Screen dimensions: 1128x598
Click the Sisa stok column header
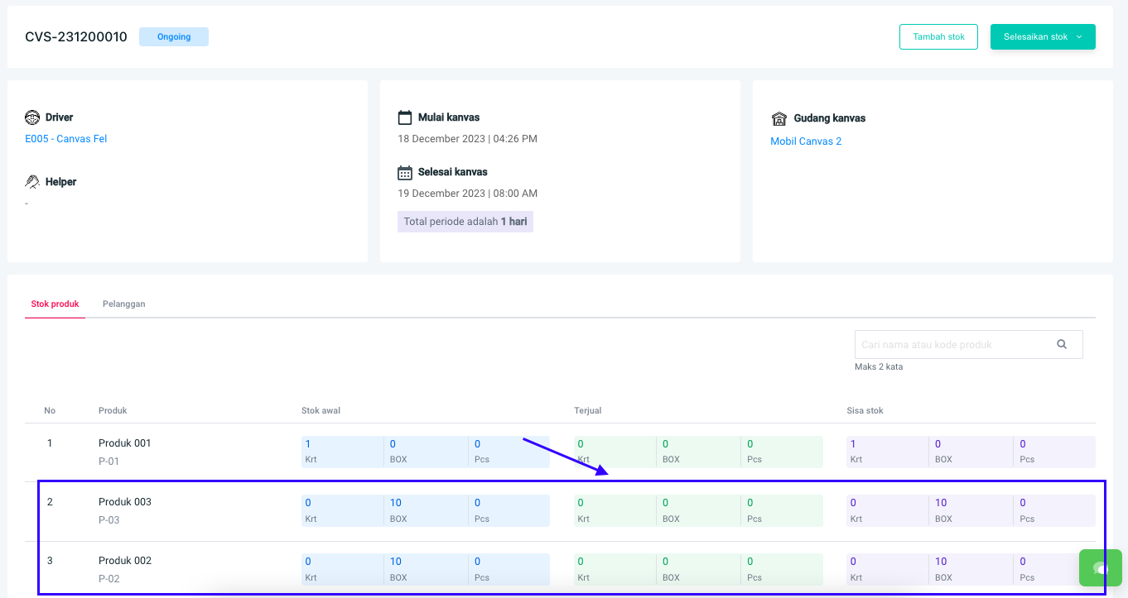click(x=865, y=410)
